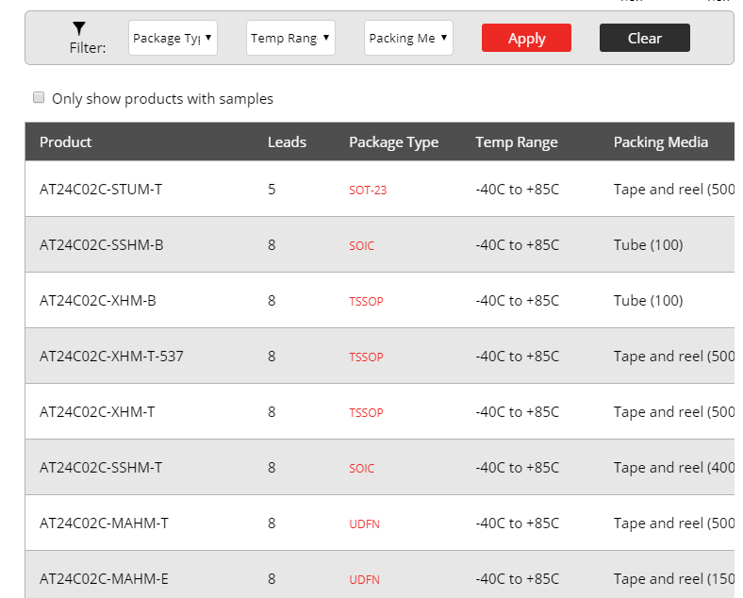Open SOIC package link for AT24C02C-SSHM-B
This screenshot has width=743, height=598.
coord(361,245)
